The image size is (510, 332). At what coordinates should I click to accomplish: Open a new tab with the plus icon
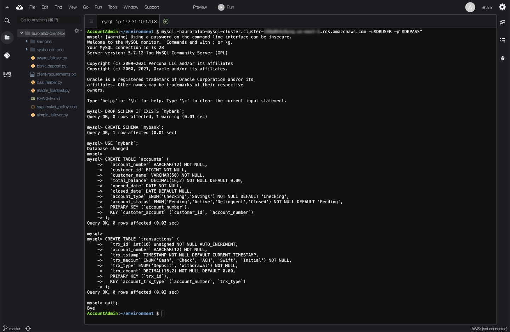click(165, 21)
